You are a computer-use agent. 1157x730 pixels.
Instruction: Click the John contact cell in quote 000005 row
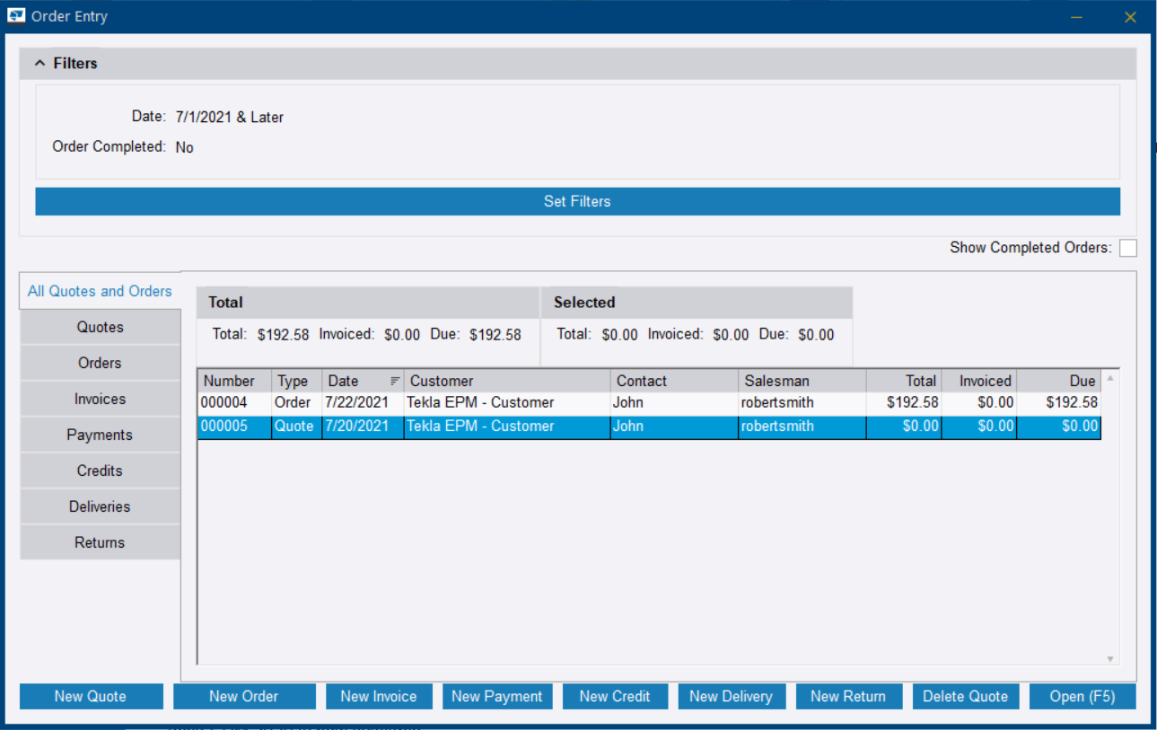(674, 427)
